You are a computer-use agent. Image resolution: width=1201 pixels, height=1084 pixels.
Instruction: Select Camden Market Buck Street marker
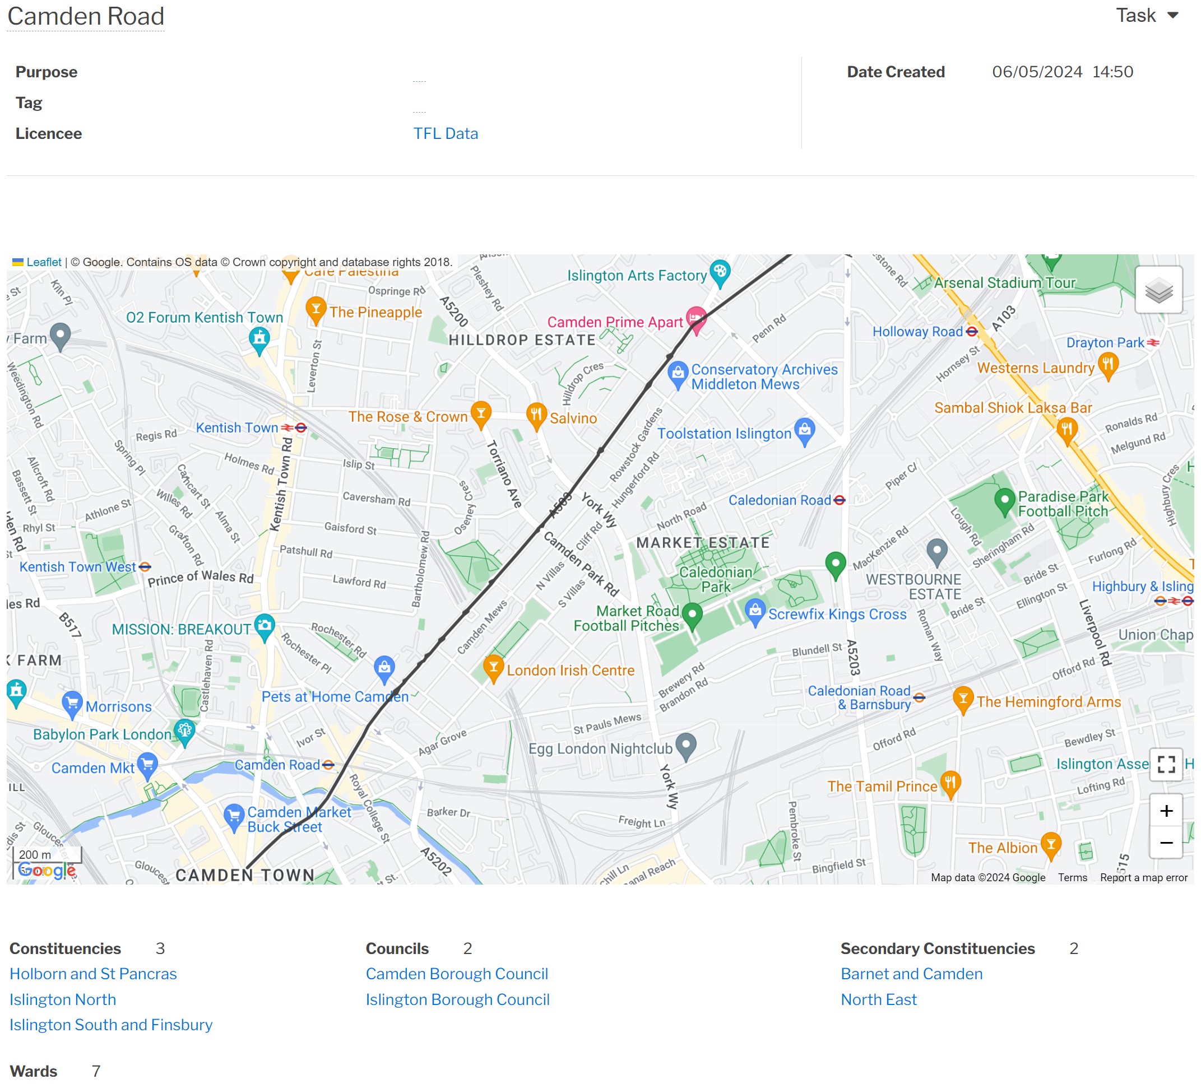pyautogui.click(x=234, y=818)
